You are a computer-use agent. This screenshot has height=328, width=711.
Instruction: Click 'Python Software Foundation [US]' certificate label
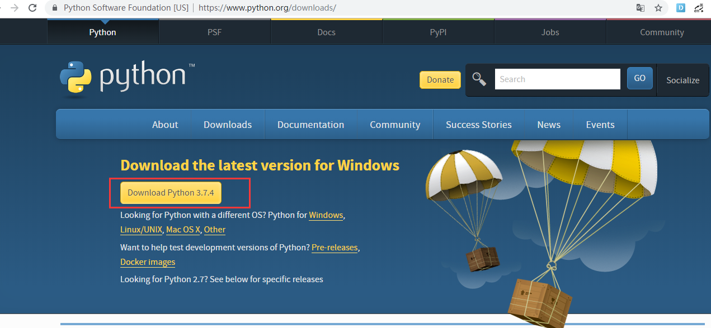[x=126, y=8]
